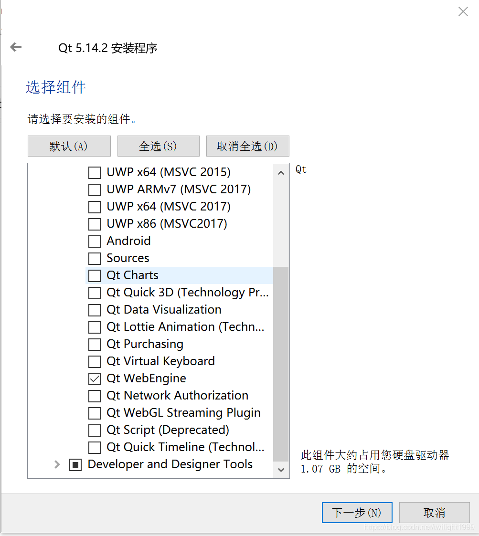The width and height of the screenshot is (479, 536).
Task: Click the back arrow of the installer
Action: tap(15, 47)
